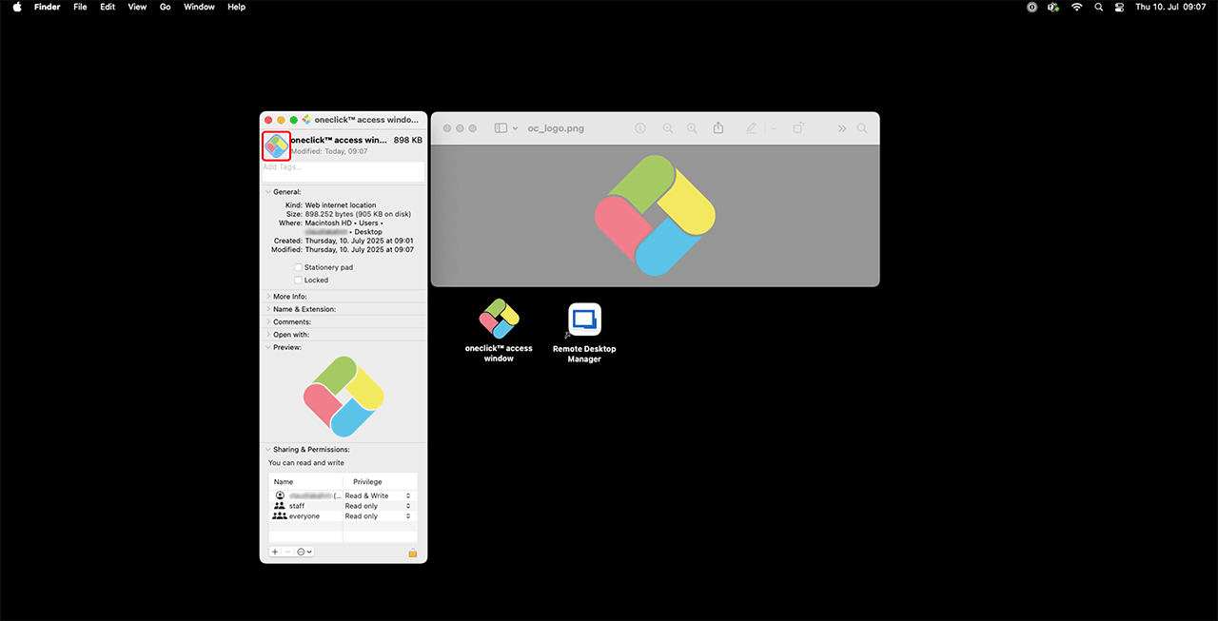Enable the Stationery pad checkbox
The height and width of the screenshot is (621, 1218).
298,267
